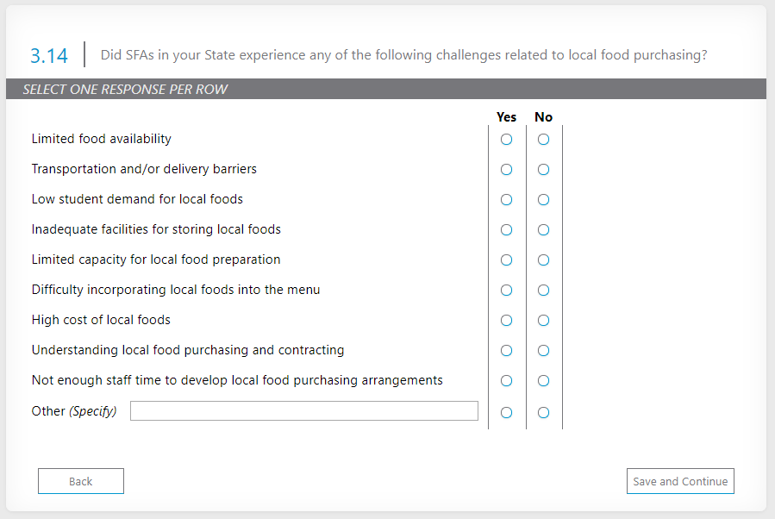The image size is (775, 519).
Task: Mark Yes for Low student demand
Action: coord(506,200)
